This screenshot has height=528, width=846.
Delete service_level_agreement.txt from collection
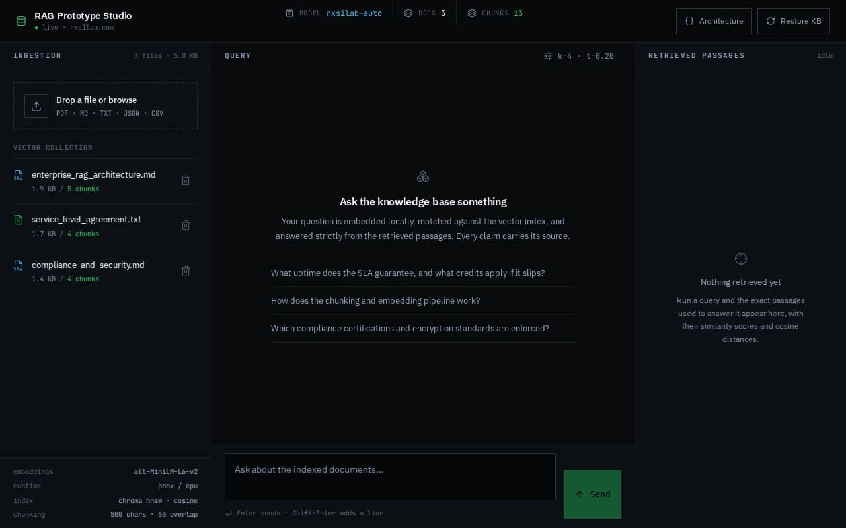pos(186,225)
